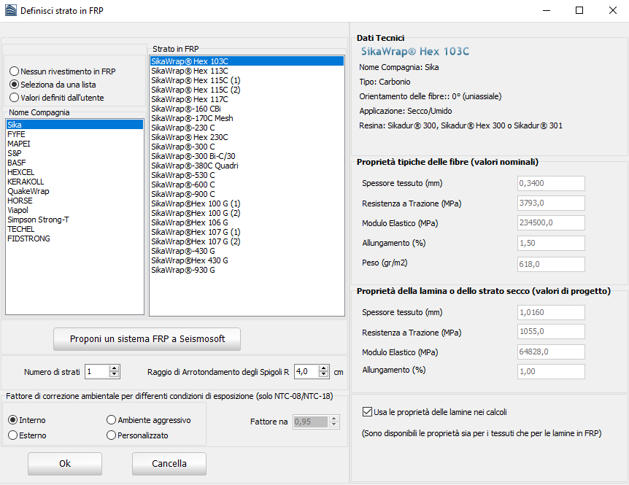Click the app icon in title bar
The width and height of the screenshot is (629, 485).
pyautogui.click(x=9, y=10)
